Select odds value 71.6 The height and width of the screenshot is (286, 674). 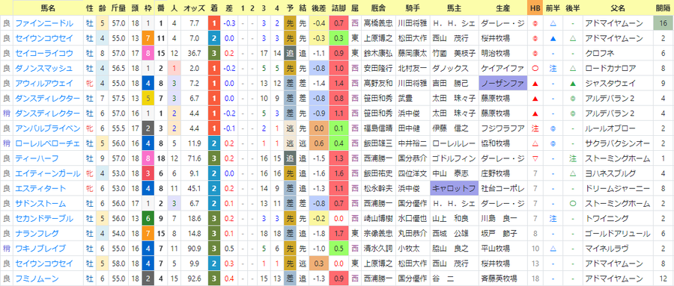(x=194, y=158)
